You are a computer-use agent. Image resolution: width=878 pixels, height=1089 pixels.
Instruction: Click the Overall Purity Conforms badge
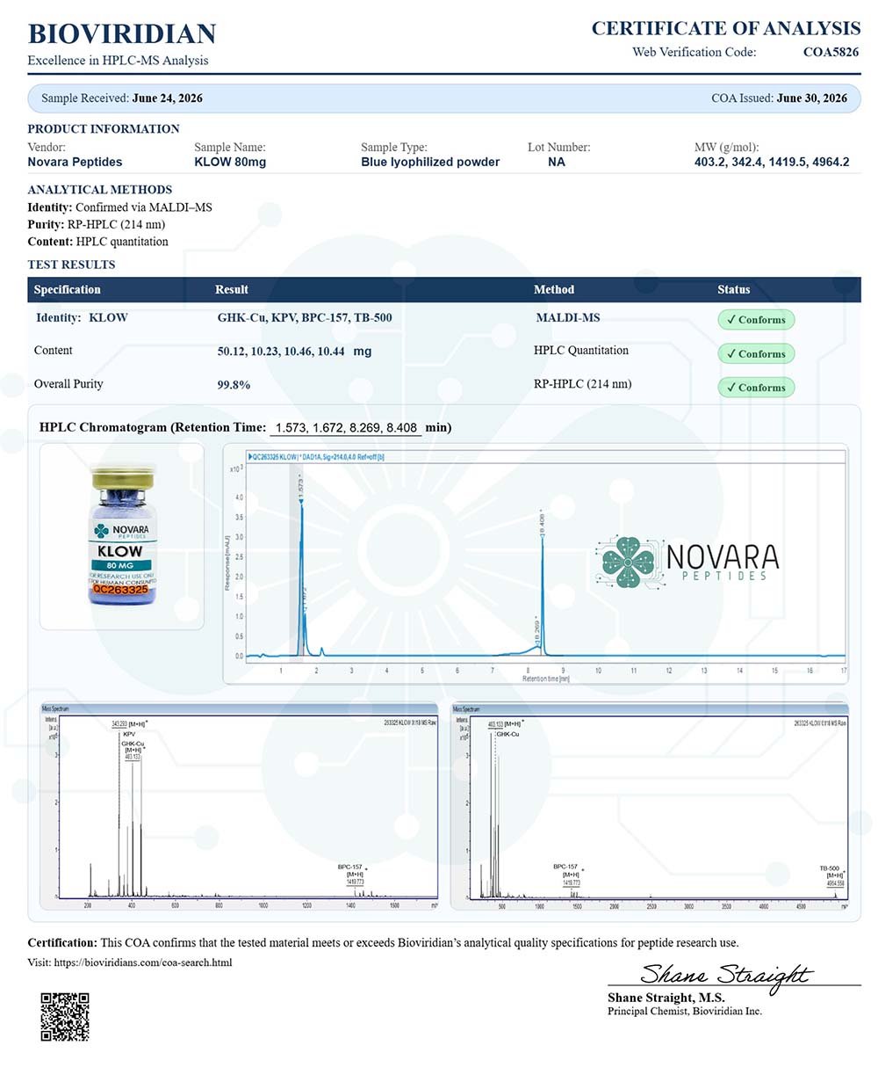click(x=756, y=388)
